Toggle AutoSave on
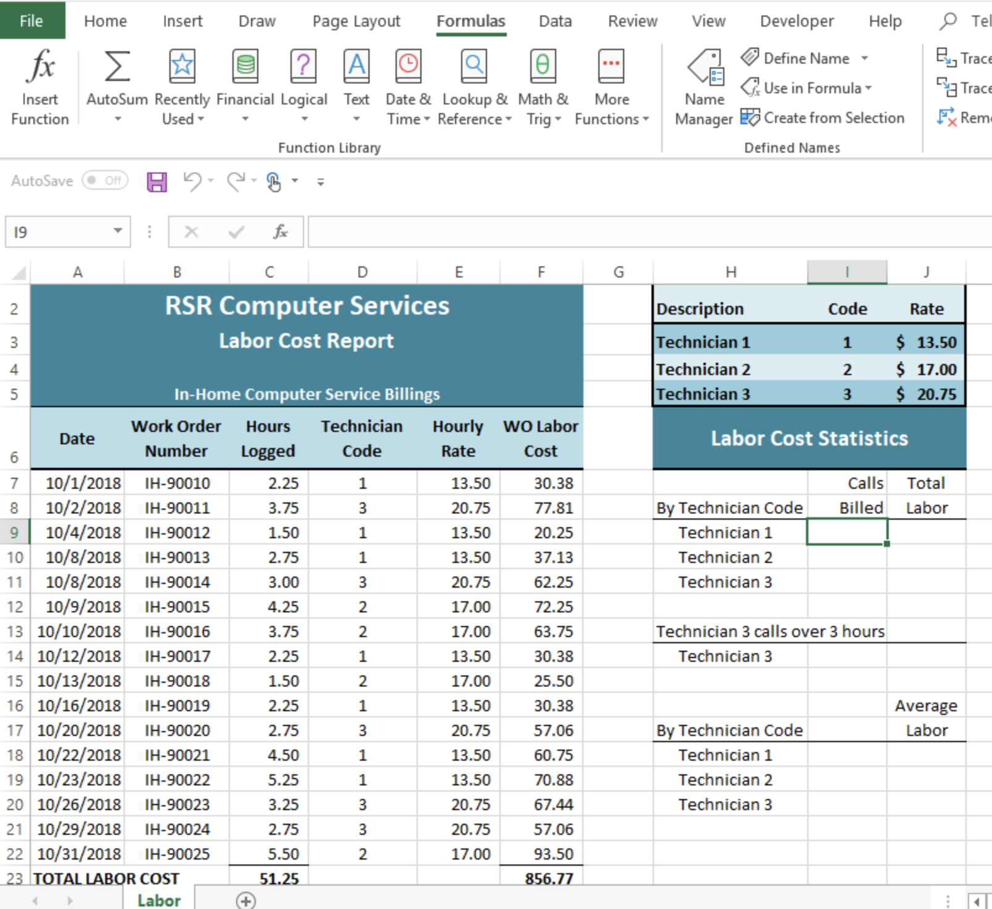Image resolution: width=992 pixels, height=909 pixels. (104, 180)
